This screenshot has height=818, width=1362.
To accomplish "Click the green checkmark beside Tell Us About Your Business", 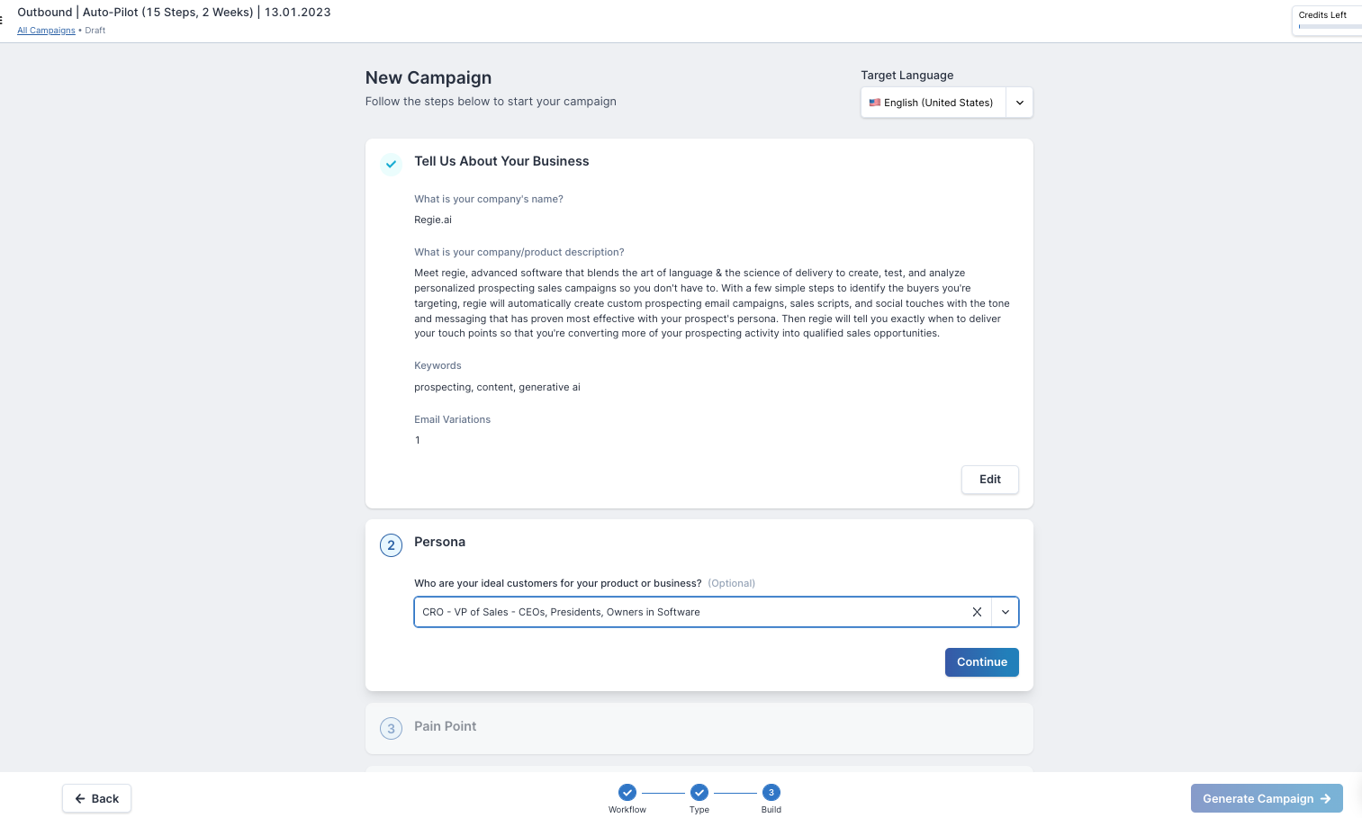I will 391,164.
